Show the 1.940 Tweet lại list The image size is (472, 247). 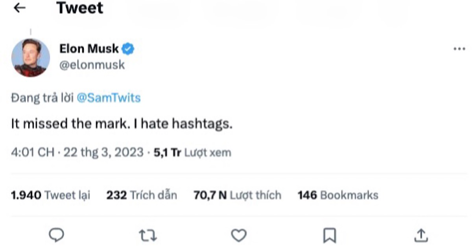[x=51, y=195]
